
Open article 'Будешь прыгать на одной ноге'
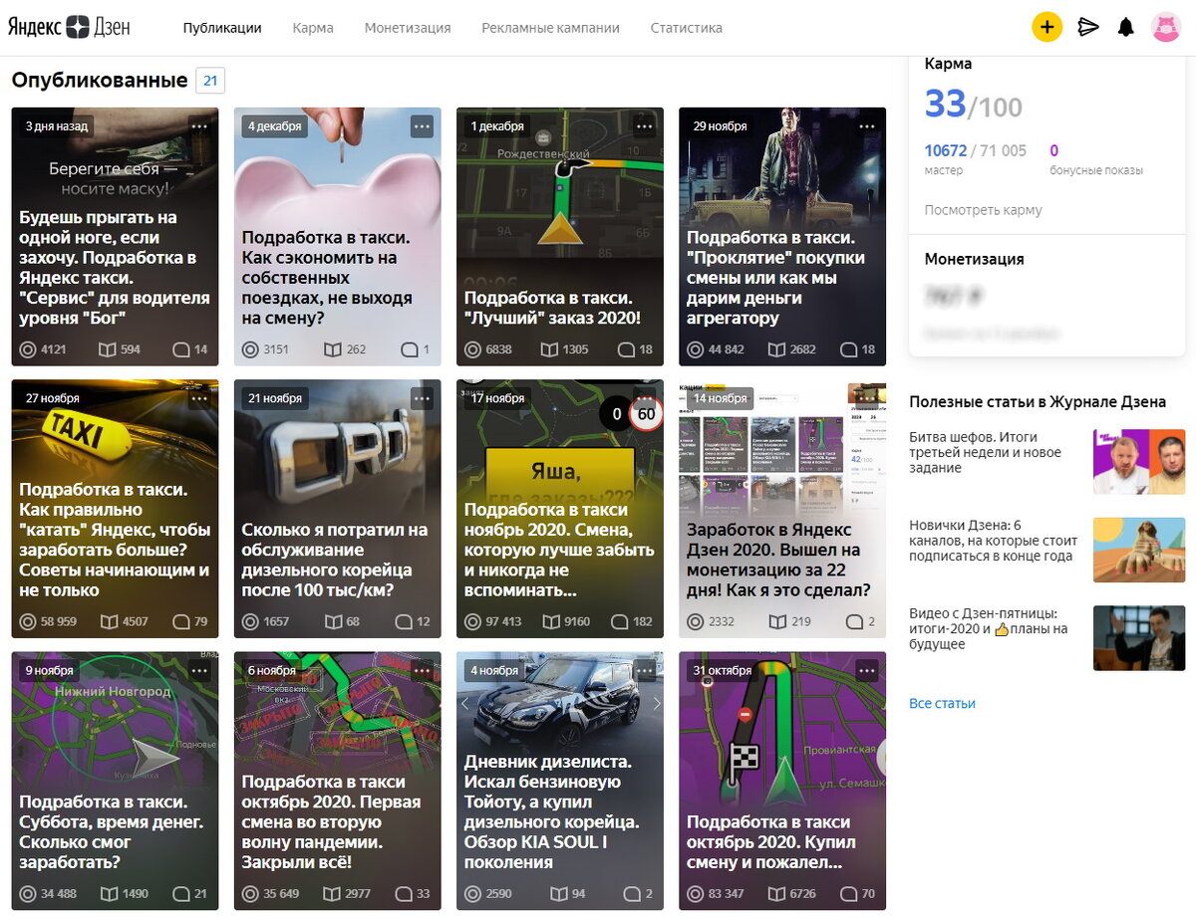115,268
